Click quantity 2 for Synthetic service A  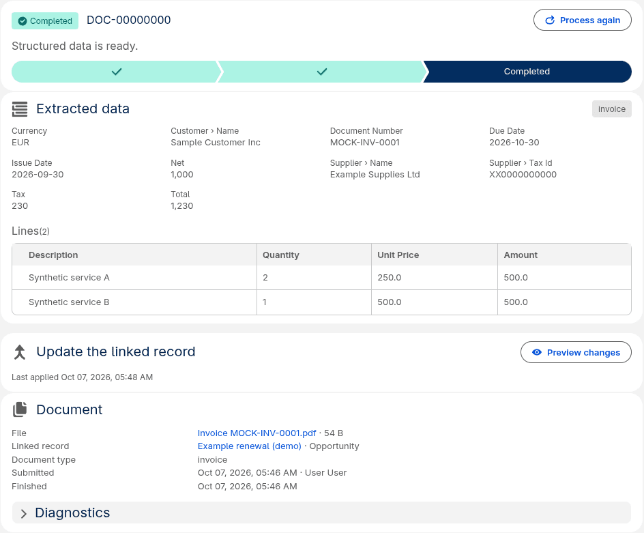click(314, 278)
